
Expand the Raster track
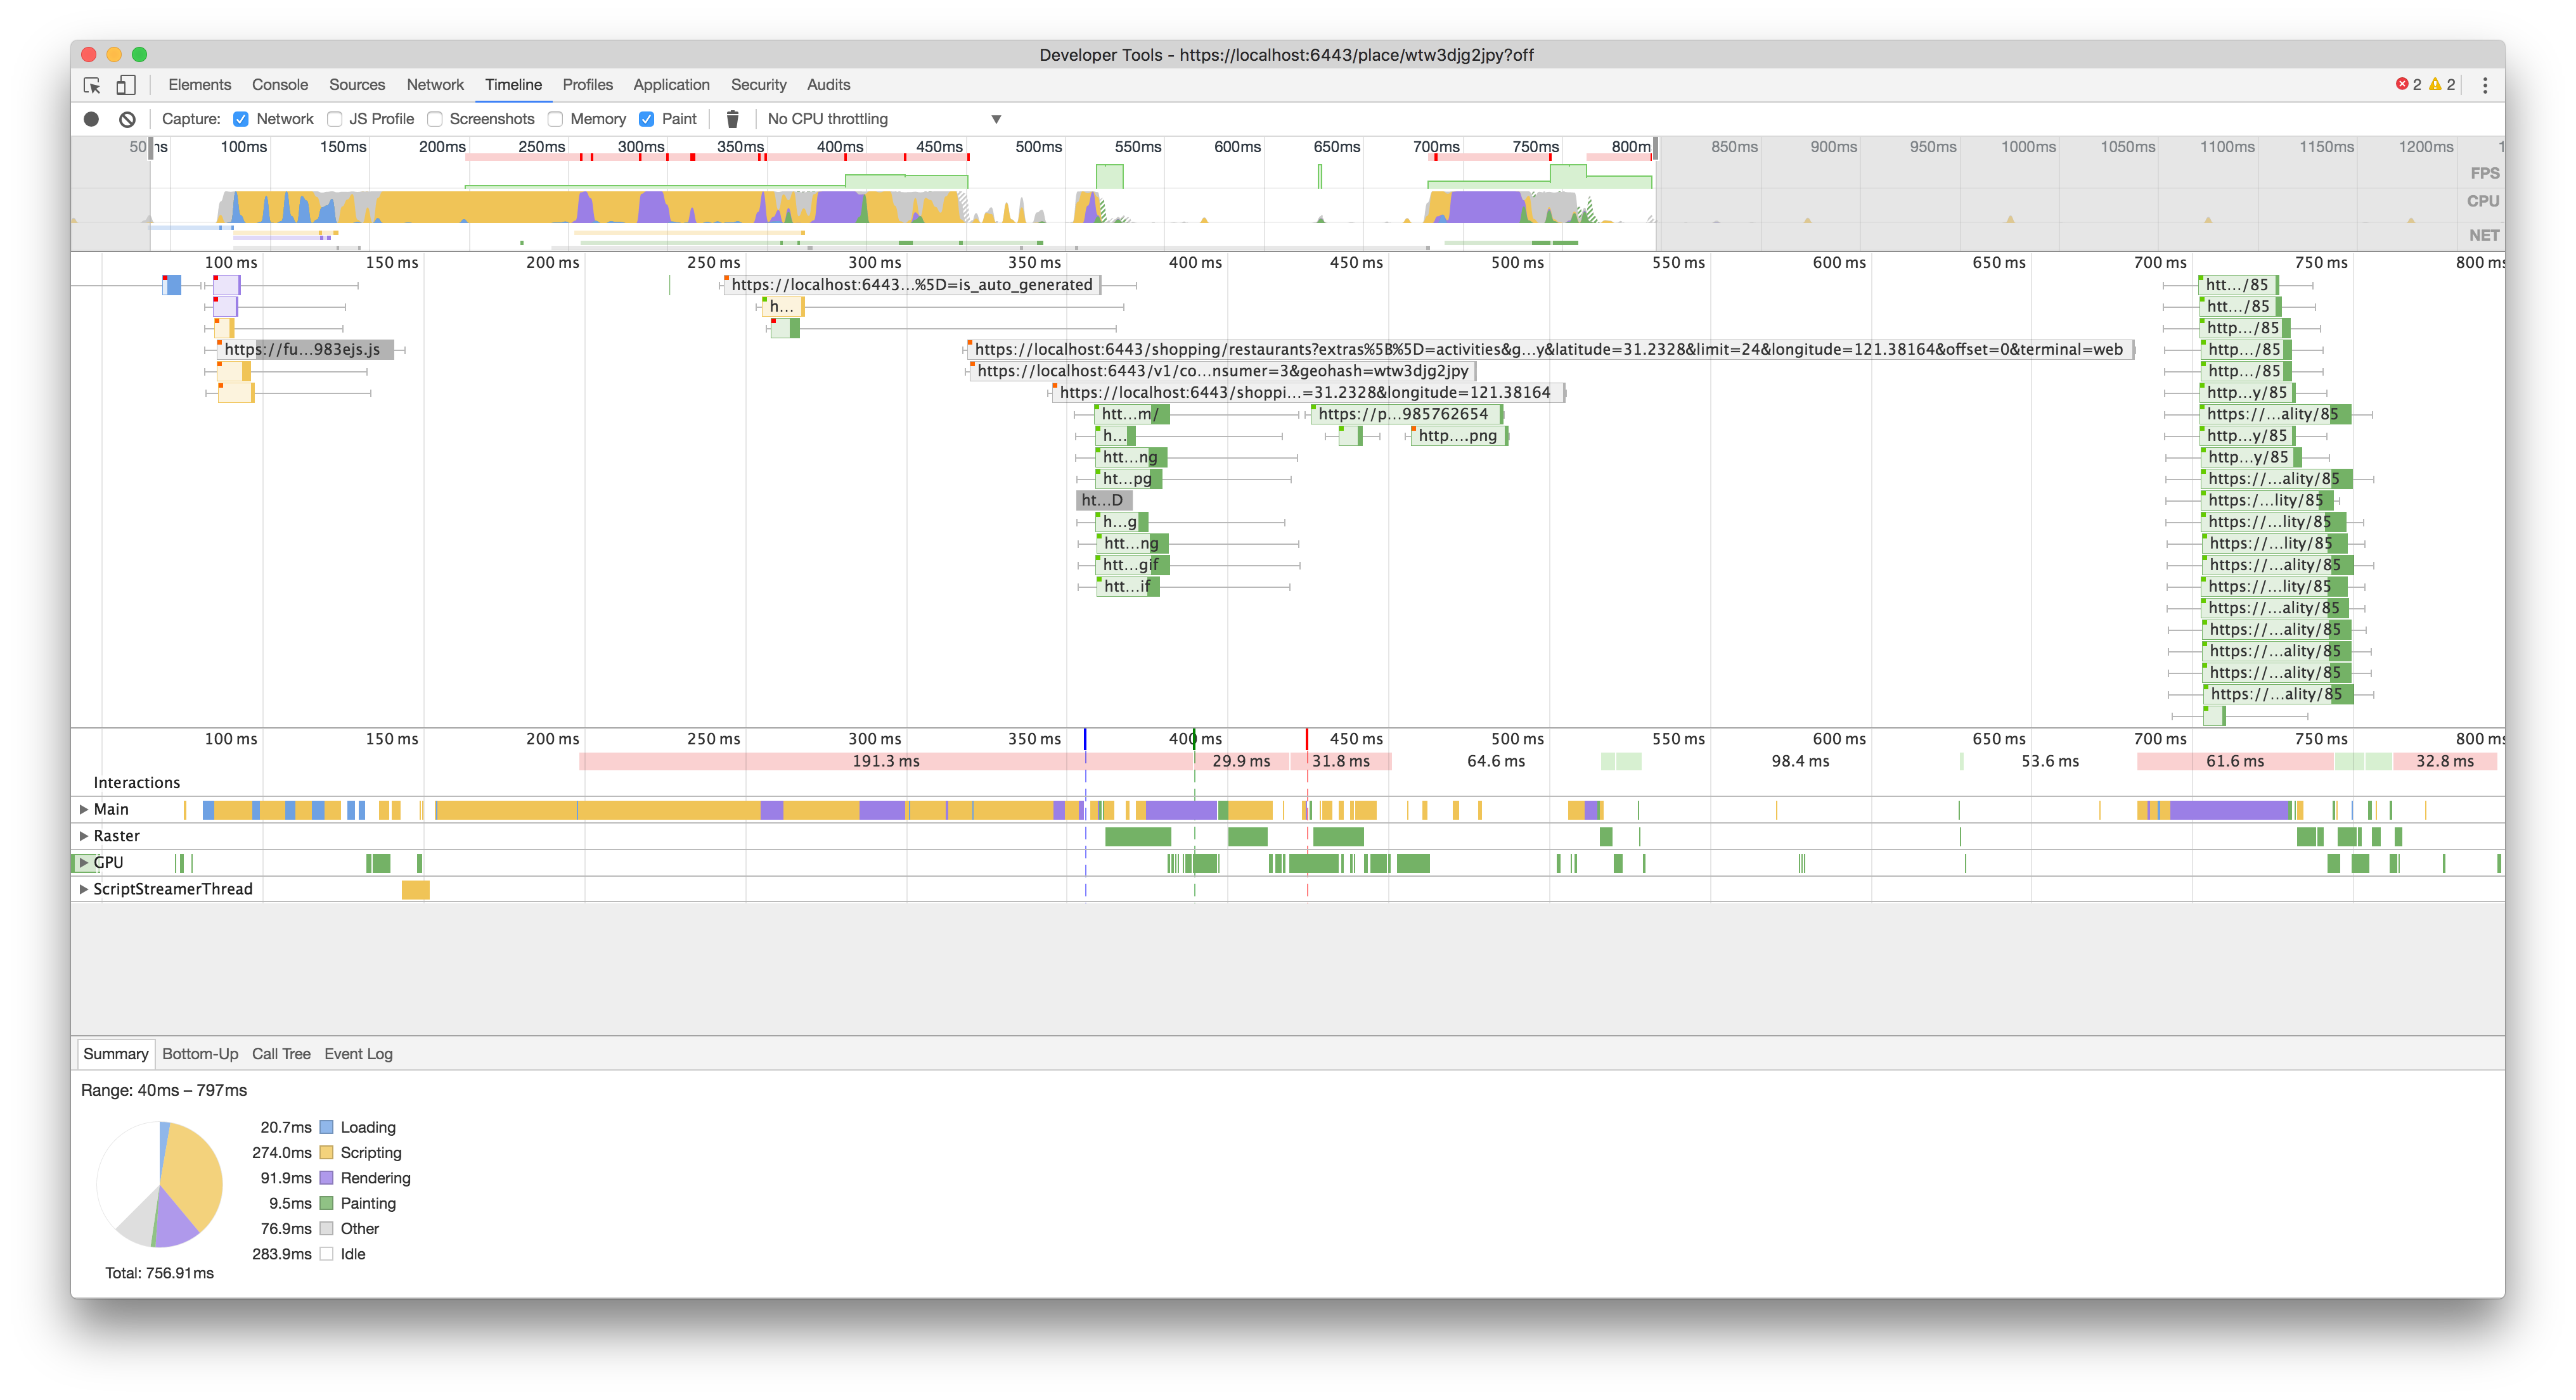[84, 836]
